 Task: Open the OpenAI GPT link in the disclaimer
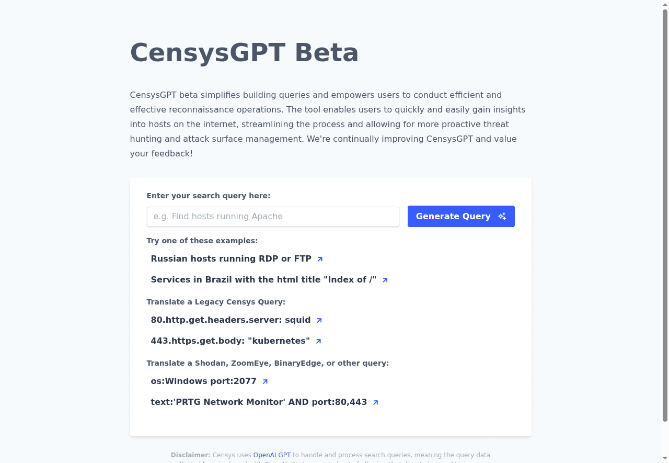click(x=272, y=455)
